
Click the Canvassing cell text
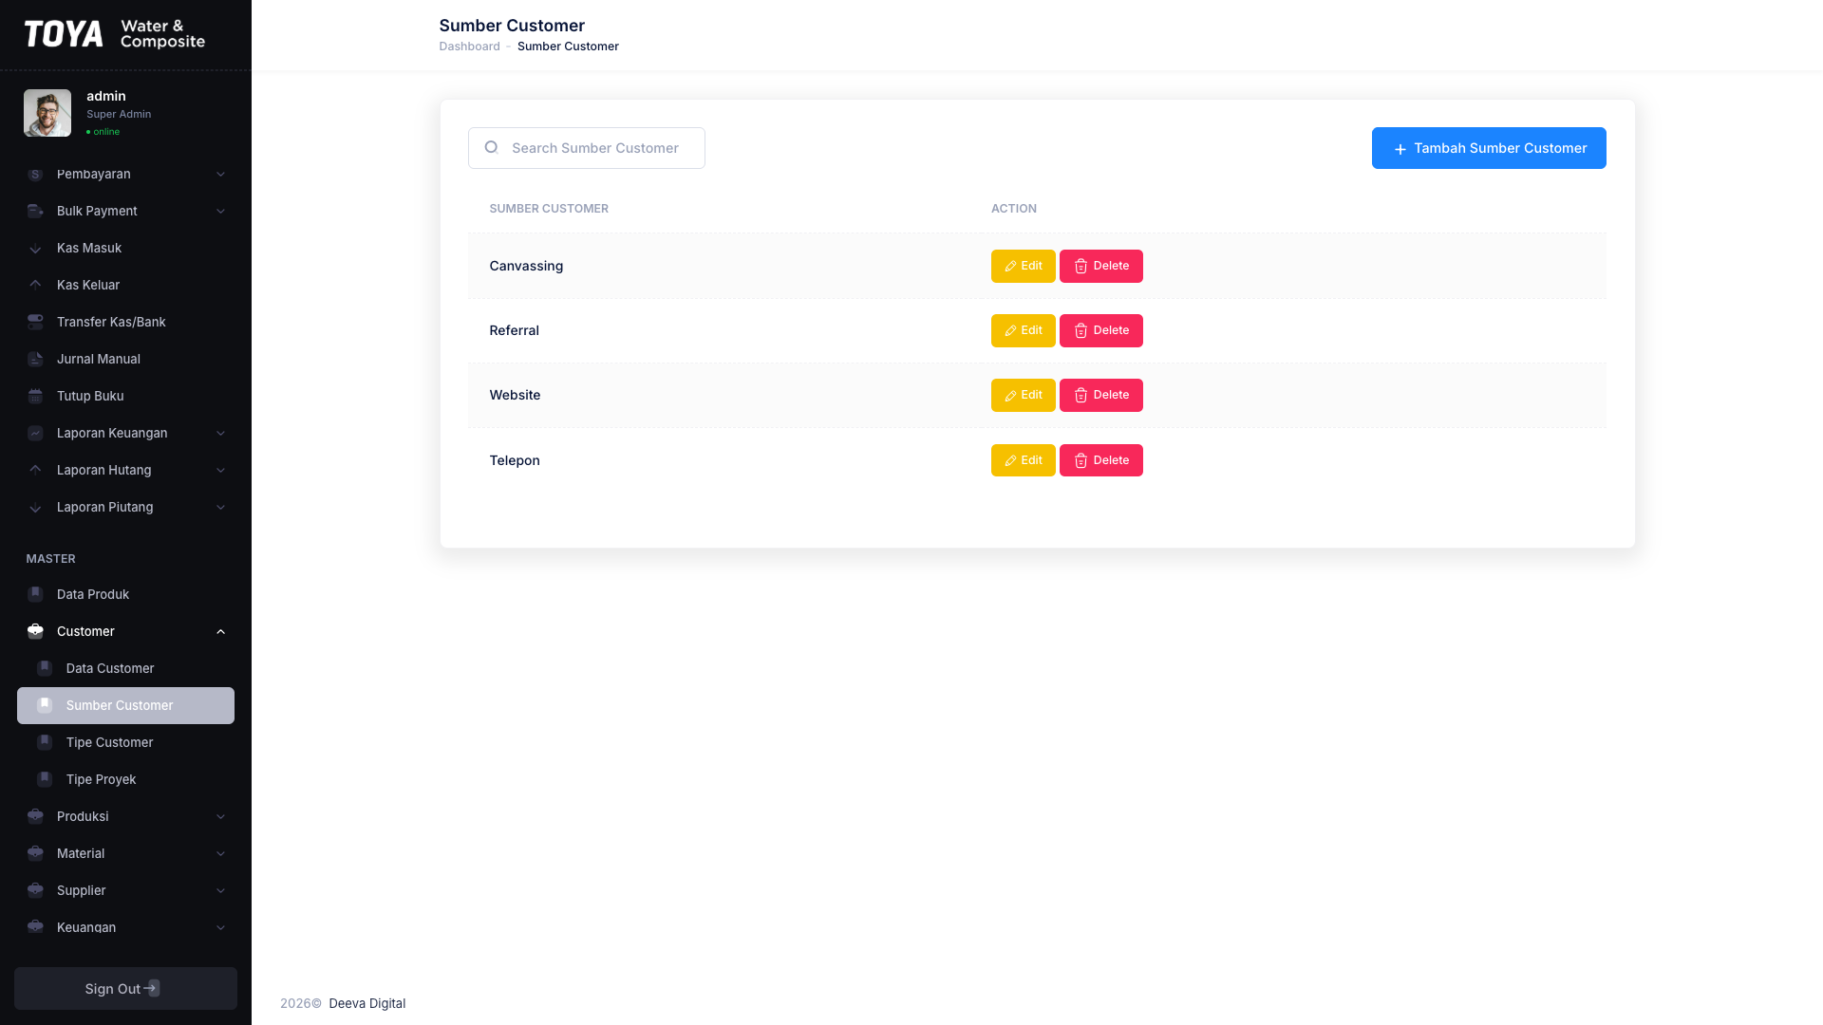tap(526, 266)
